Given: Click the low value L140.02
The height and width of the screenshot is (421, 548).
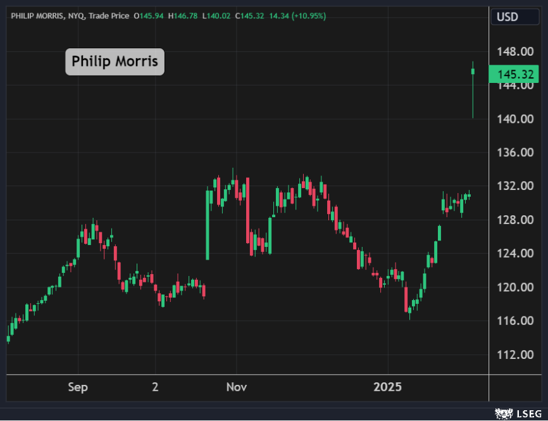Looking at the screenshot, I should click(x=216, y=16).
